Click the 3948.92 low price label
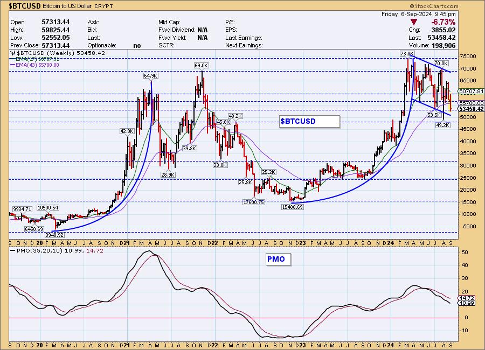The width and height of the screenshot is (485, 350). [54, 235]
